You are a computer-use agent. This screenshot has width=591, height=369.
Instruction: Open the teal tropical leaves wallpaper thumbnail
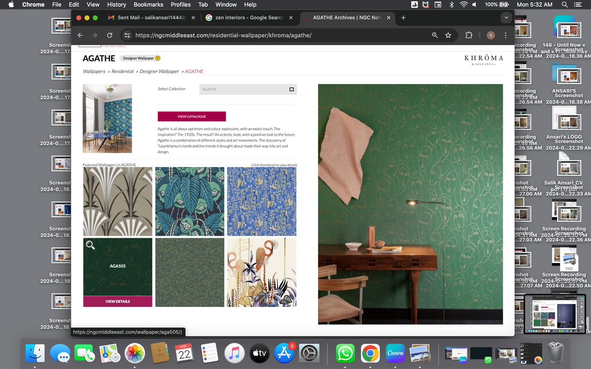pos(190,201)
